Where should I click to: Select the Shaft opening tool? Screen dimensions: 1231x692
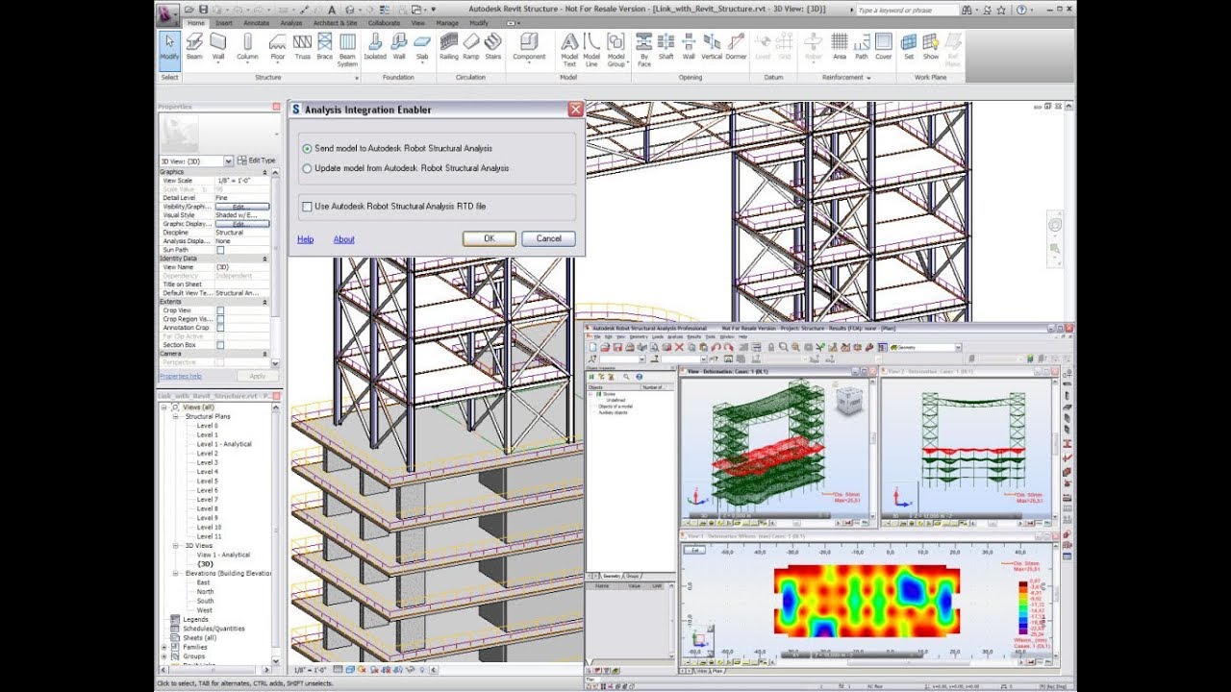[x=666, y=47]
